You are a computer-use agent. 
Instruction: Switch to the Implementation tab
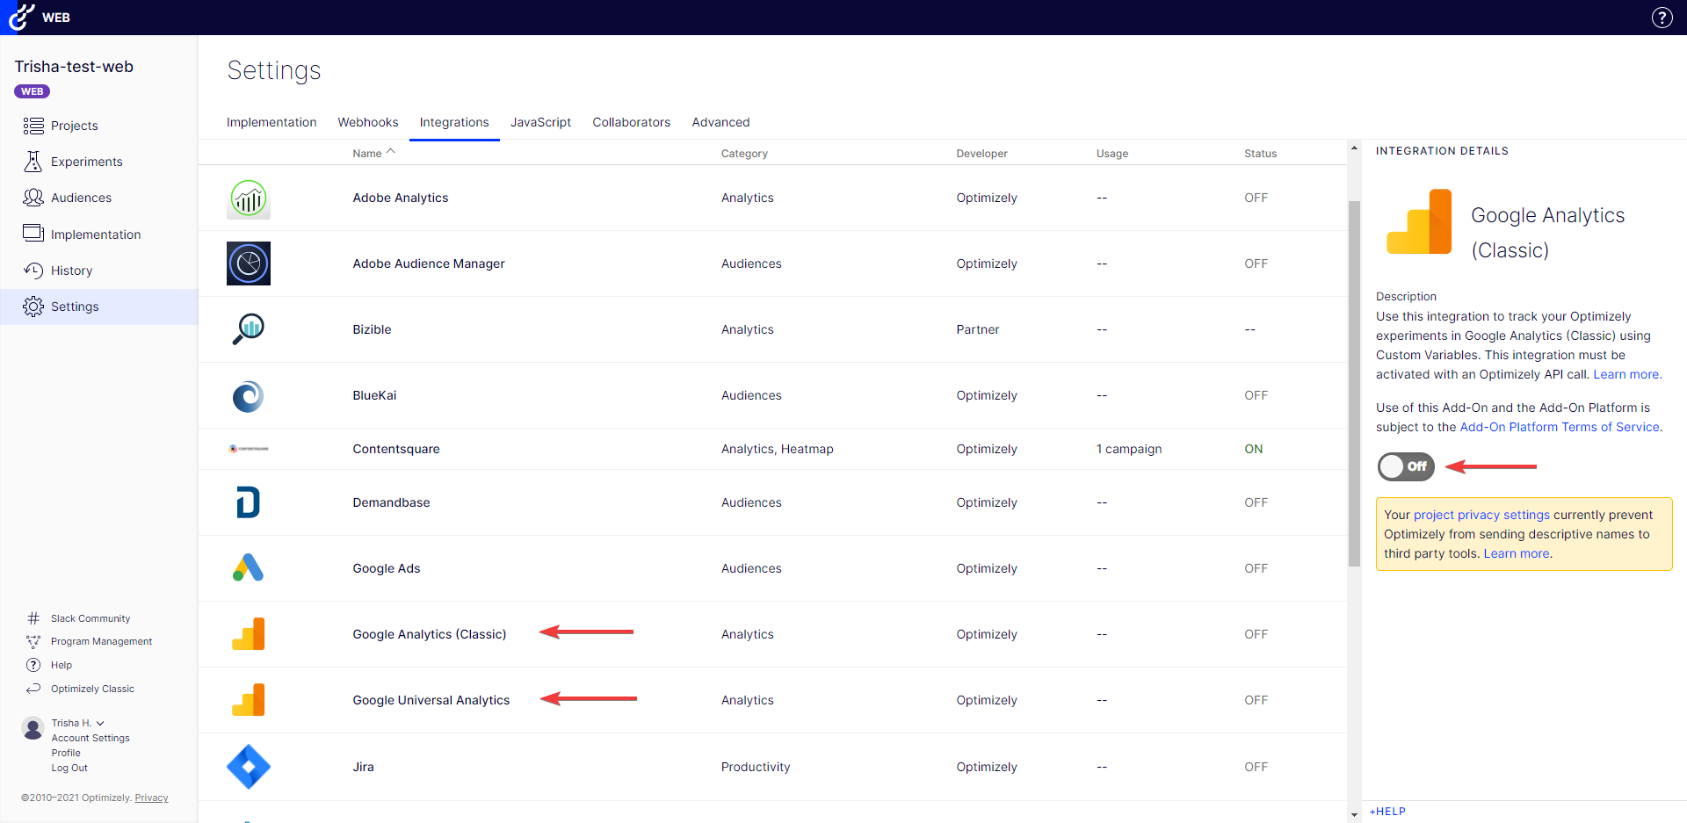pyautogui.click(x=272, y=122)
